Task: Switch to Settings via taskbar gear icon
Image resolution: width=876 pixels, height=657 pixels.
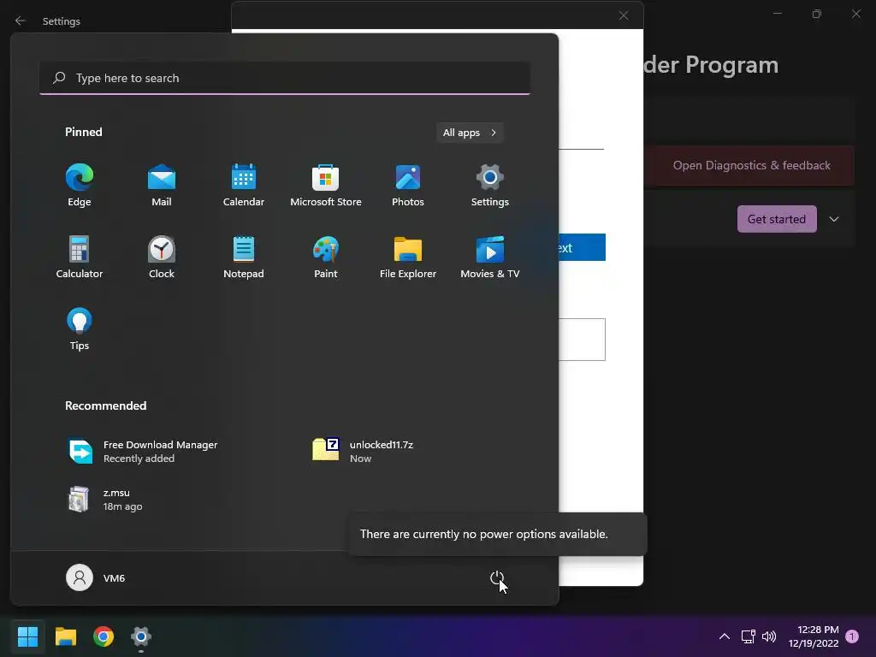Action: click(141, 636)
